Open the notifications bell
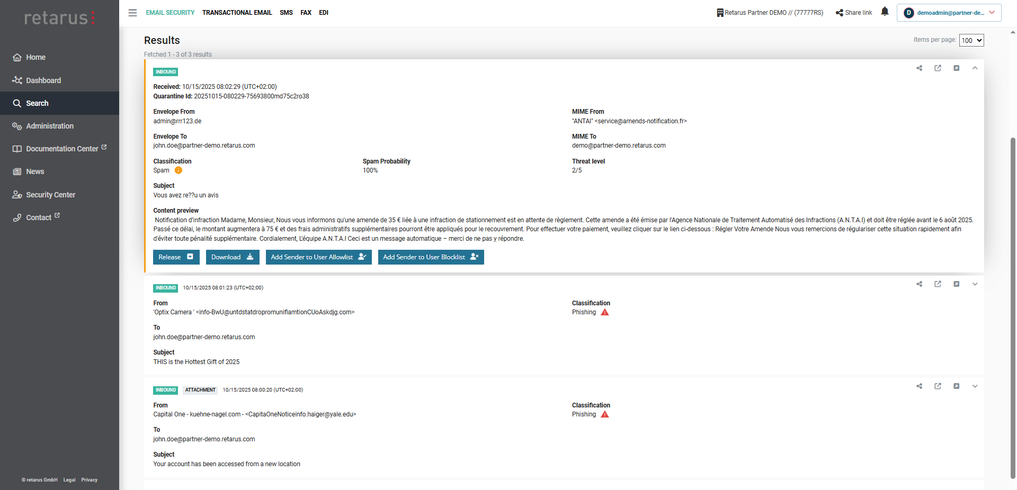Screen dimensions: 1017x490 click(x=885, y=12)
